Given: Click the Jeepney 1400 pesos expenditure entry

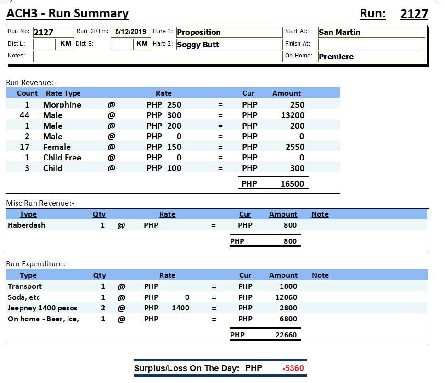Looking at the screenshot, I should pos(42,308).
